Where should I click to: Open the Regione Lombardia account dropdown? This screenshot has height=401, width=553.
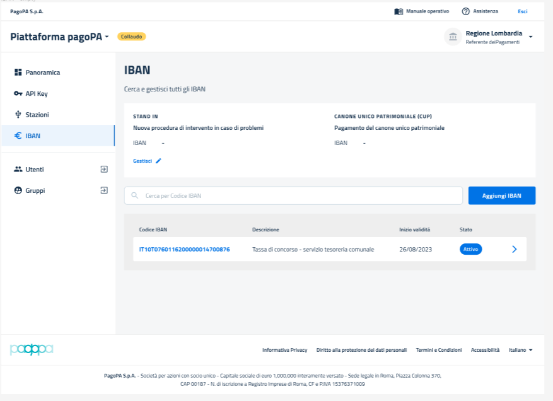tap(530, 37)
